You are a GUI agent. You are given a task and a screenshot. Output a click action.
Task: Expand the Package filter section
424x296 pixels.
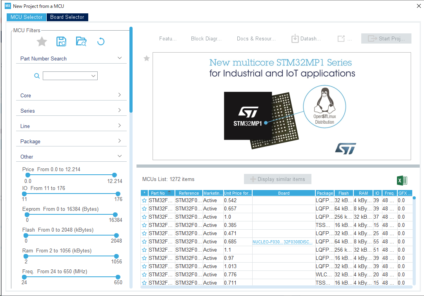[x=120, y=141]
